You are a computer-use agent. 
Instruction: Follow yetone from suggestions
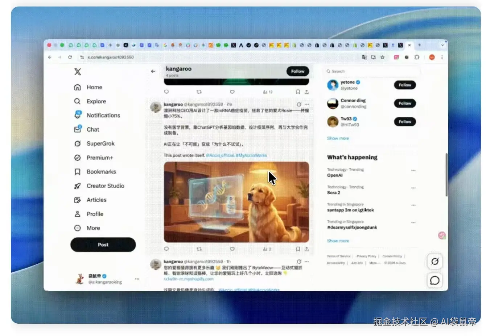click(x=405, y=85)
